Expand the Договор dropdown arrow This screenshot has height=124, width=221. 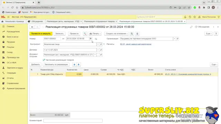coord(98,50)
